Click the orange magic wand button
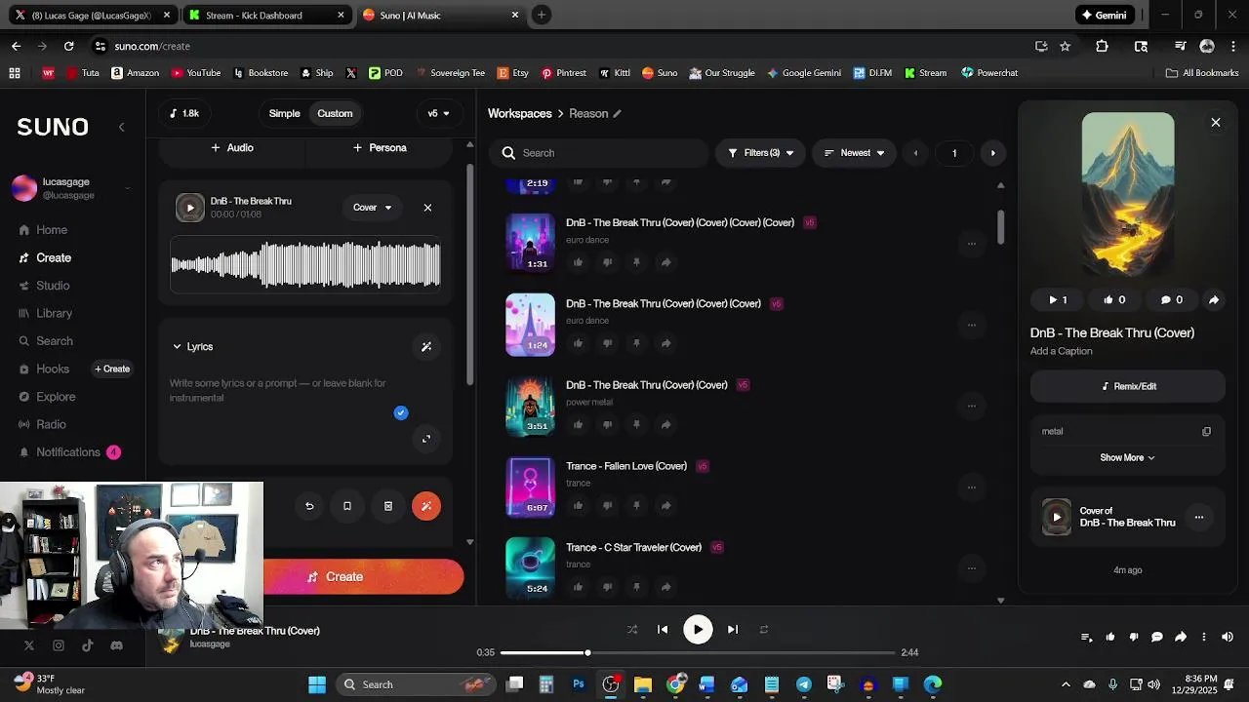 [426, 506]
